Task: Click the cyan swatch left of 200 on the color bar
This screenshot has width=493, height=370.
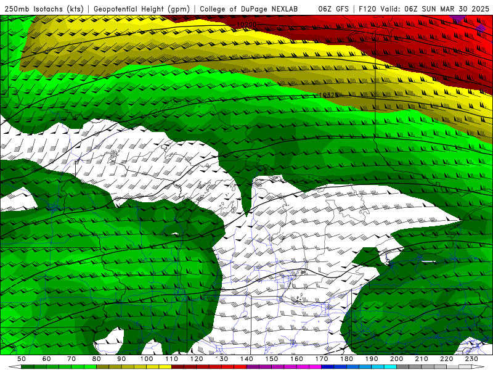Action: click(390, 366)
